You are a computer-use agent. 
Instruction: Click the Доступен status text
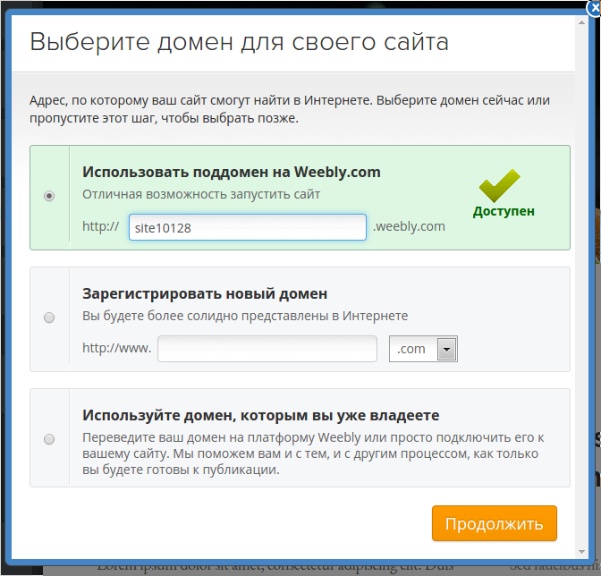tap(504, 211)
